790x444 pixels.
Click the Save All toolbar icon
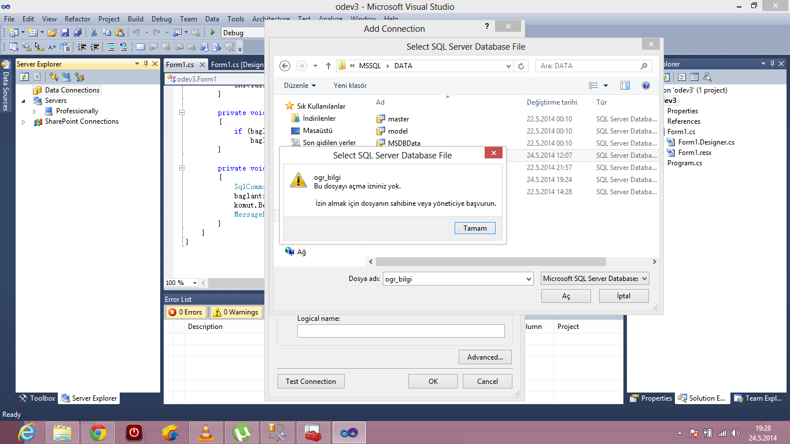point(77,32)
